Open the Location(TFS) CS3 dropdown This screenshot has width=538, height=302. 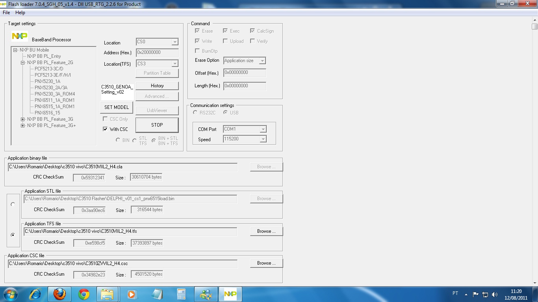pyautogui.click(x=175, y=63)
